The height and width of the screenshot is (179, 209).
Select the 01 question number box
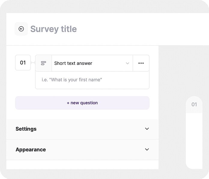click(x=23, y=63)
